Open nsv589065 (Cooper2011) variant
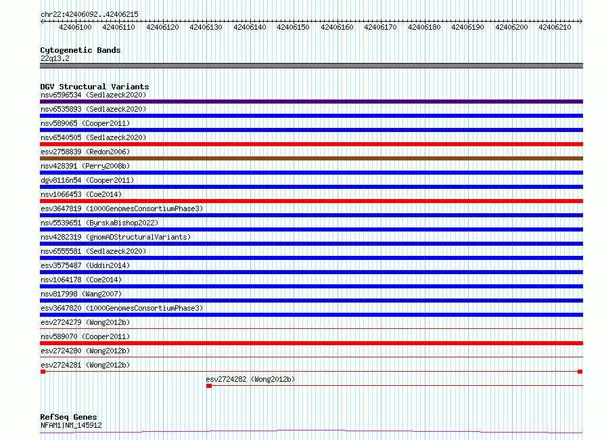This screenshot has height=440, width=602. (x=85, y=123)
